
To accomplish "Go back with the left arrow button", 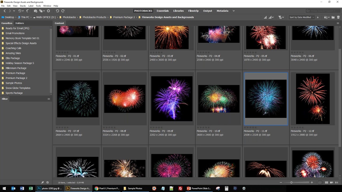I will pyautogui.click(x=5, y=11).
